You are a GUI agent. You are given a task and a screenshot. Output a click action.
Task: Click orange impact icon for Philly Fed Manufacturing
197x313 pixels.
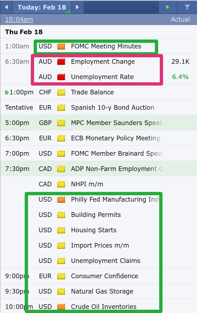[61, 199]
